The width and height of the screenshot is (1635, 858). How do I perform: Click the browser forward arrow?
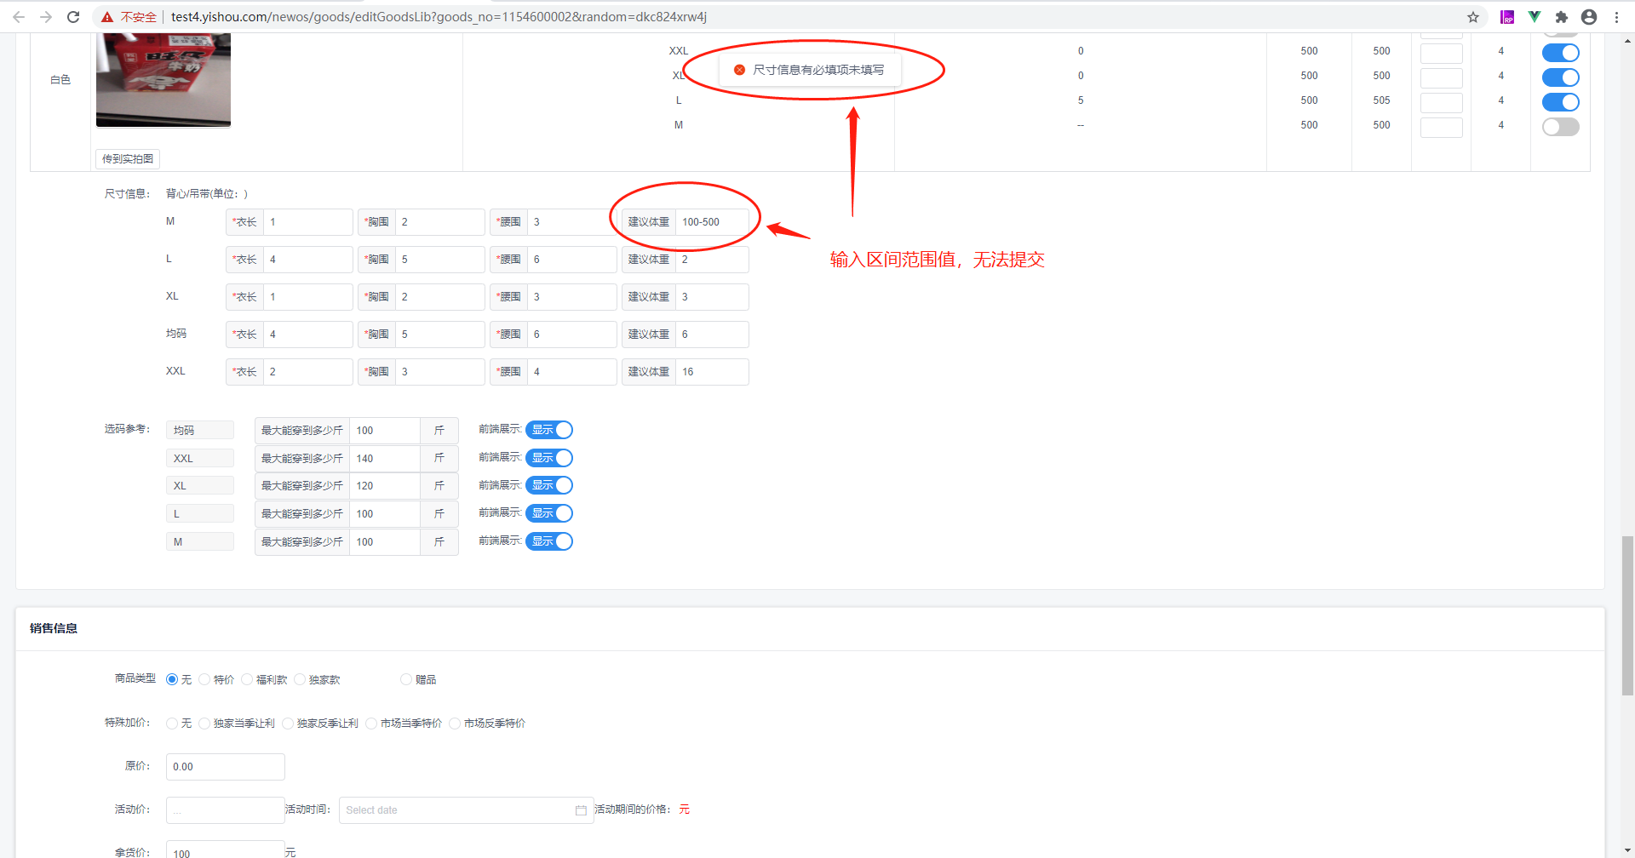(46, 17)
